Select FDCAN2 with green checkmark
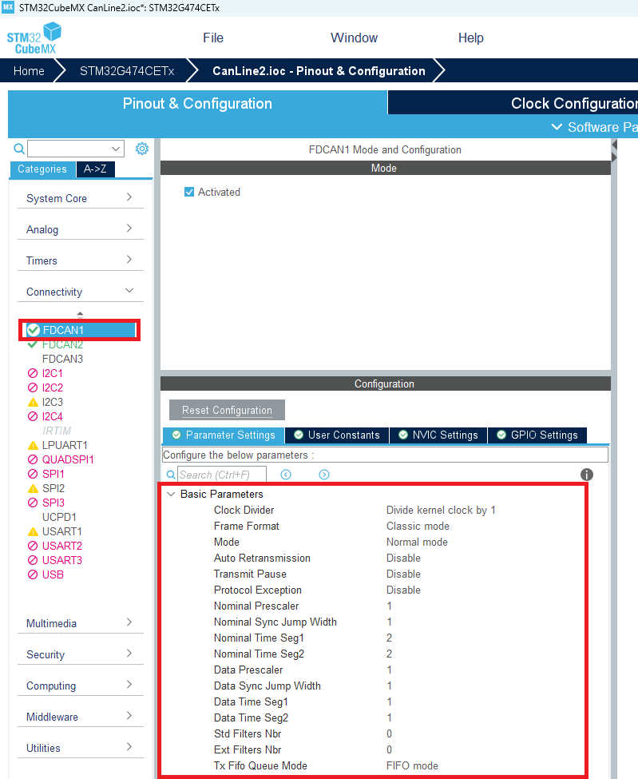638x779 pixels. [x=62, y=344]
